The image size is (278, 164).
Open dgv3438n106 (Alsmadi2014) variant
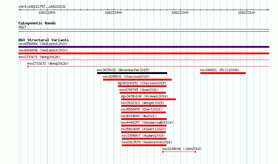tap(144, 96)
